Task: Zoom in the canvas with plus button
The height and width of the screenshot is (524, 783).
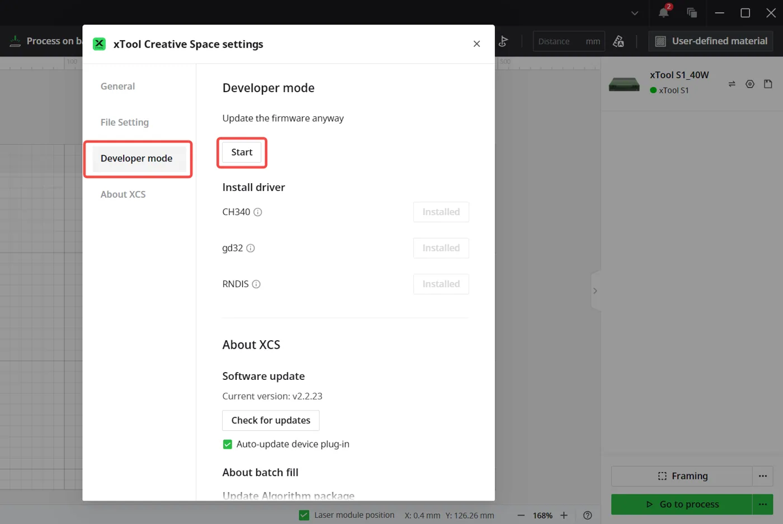Action: [564, 515]
